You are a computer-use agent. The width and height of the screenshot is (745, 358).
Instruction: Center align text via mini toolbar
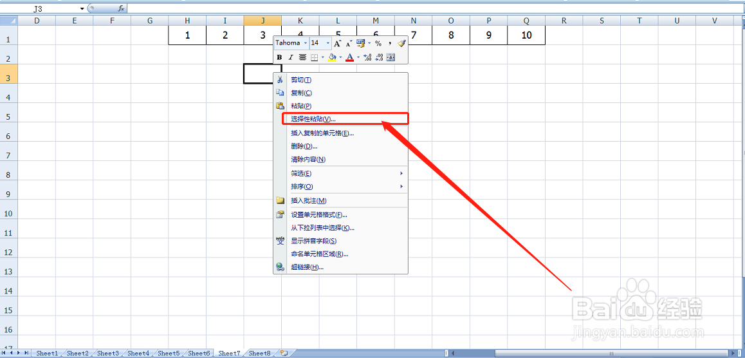pyautogui.click(x=302, y=57)
